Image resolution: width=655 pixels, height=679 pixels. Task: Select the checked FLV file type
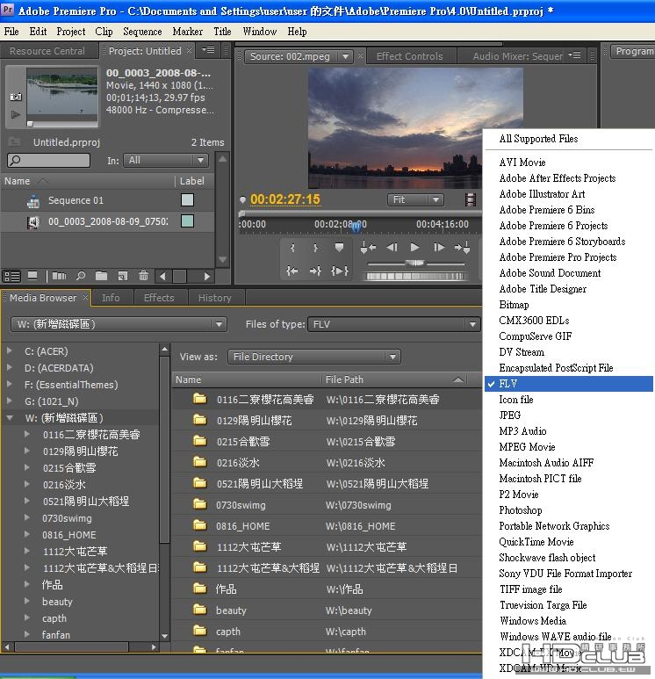tap(569, 384)
